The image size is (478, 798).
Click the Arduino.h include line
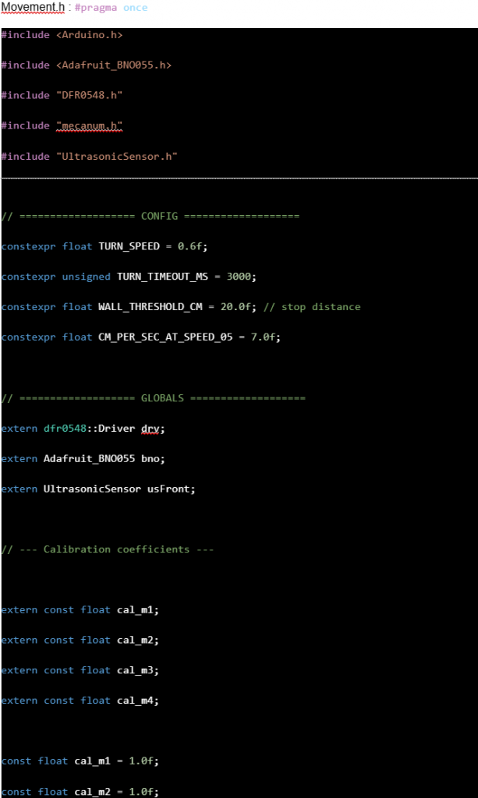point(62,35)
